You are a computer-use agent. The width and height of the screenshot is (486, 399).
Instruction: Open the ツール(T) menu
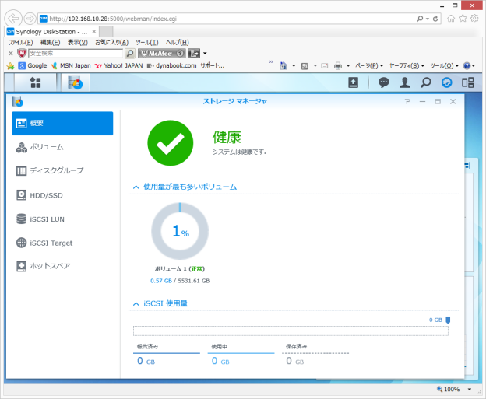[x=147, y=43]
